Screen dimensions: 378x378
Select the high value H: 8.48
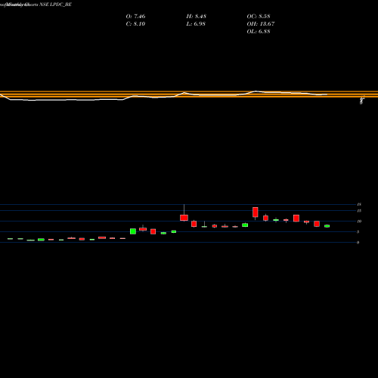pyautogui.click(x=197, y=17)
